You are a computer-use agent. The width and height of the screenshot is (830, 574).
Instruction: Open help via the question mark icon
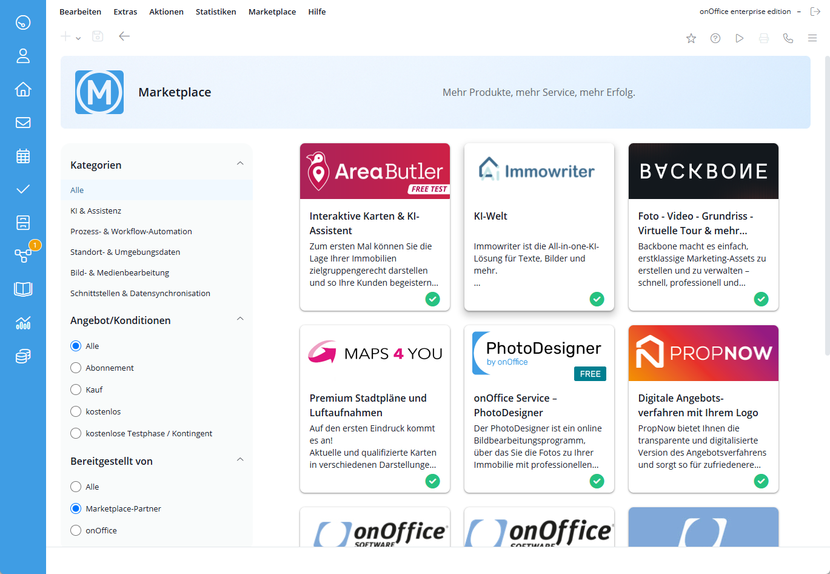[x=715, y=38]
